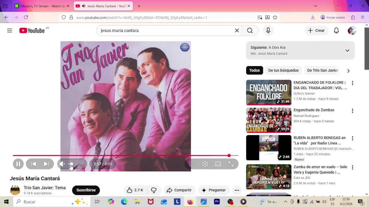The image size is (369, 207).
Task: Toggle theater mode in the player
Action: (x=218, y=164)
